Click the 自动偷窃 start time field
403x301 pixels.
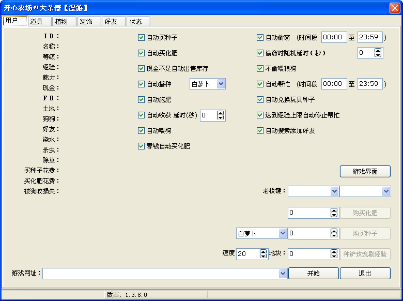334,37
